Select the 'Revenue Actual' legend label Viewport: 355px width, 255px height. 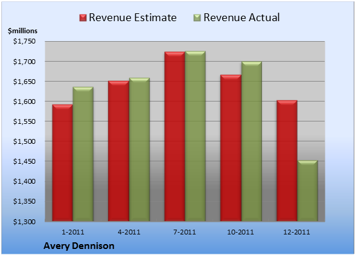(241, 18)
